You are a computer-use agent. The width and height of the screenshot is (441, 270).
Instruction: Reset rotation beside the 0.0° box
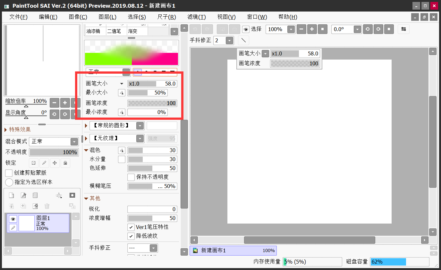[389, 29]
